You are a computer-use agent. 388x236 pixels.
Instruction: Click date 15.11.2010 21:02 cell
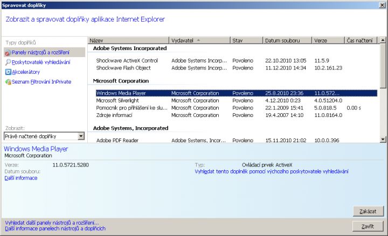(286, 140)
